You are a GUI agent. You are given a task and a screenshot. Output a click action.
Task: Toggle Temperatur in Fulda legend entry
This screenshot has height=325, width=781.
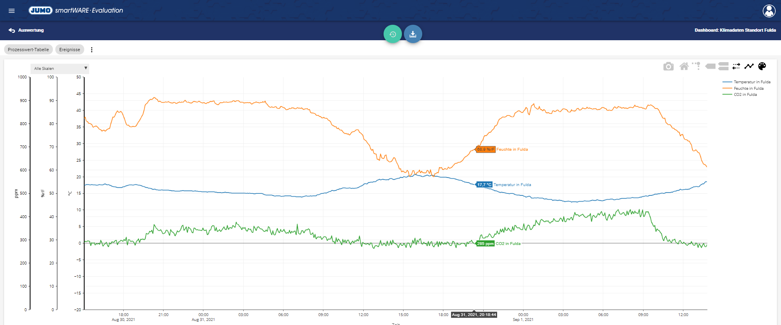(x=746, y=82)
